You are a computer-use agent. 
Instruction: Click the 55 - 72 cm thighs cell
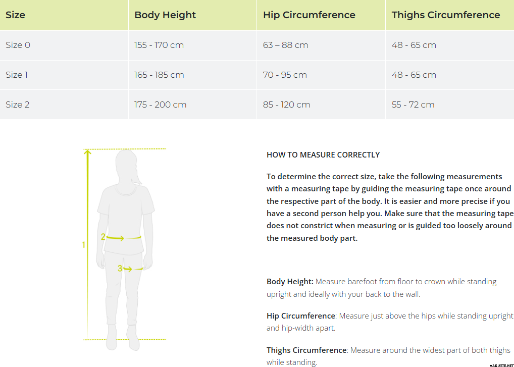point(413,104)
